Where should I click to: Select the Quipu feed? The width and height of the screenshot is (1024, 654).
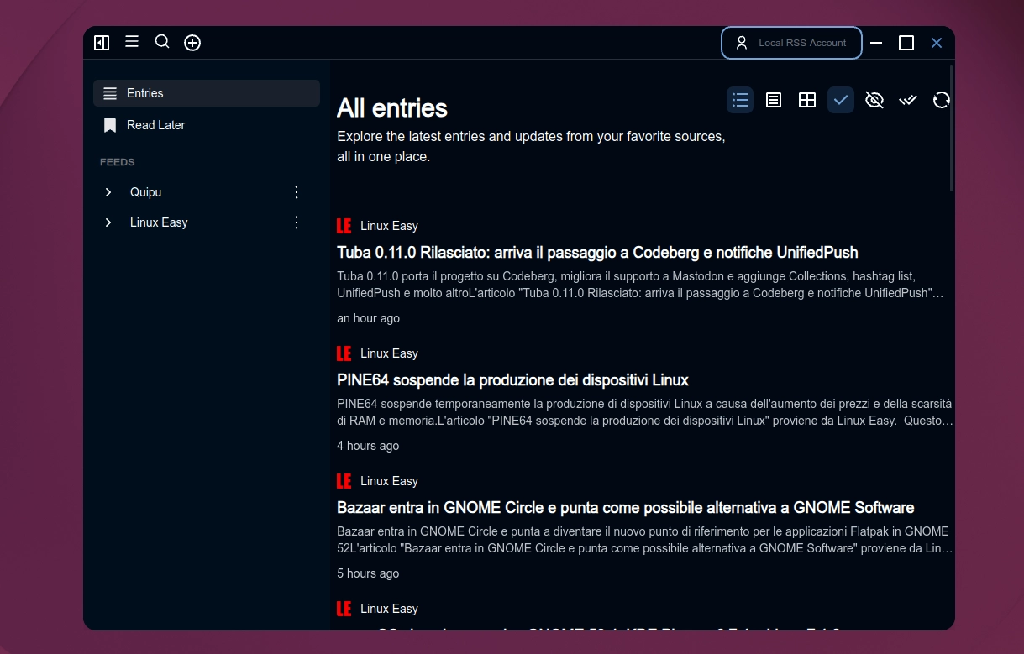pyautogui.click(x=146, y=192)
